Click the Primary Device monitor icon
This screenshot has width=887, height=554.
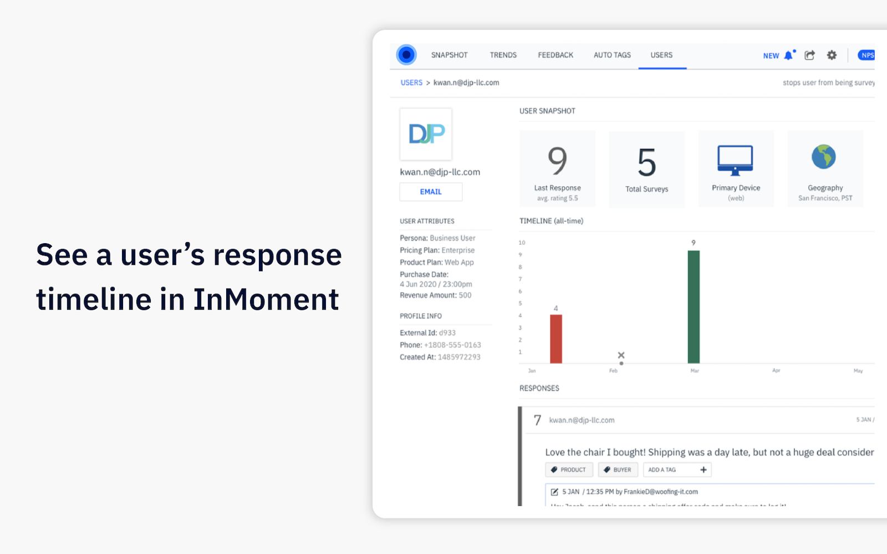tap(736, 160)
